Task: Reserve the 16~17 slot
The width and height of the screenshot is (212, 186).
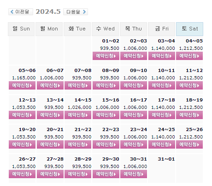Action: click(x=134, y=115)
